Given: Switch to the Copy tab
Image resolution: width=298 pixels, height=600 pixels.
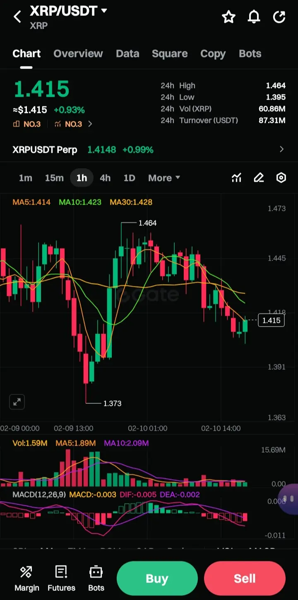Looking at the screenshot, I should [213, 54].
